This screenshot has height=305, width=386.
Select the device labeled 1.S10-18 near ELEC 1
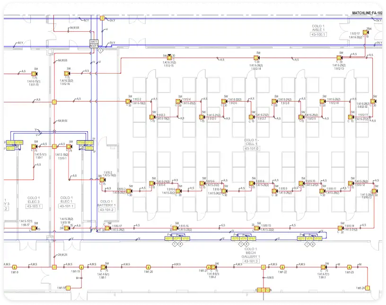pyautogui.click(x=66, y=228)
